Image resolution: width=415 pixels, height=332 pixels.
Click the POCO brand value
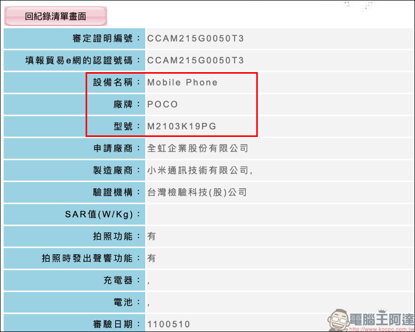pos(163,104)
